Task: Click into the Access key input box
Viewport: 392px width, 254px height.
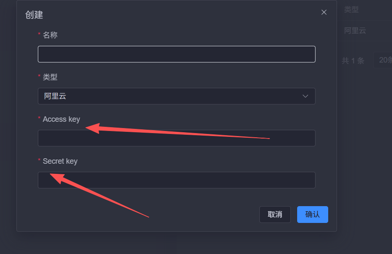Action: click(x=176, y=138)
